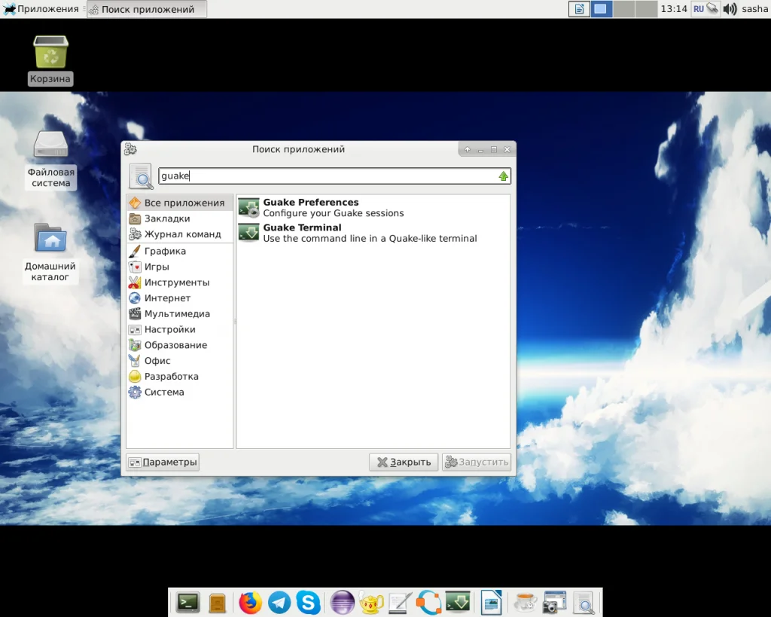Screen dimensions: 771x617
Task: Select the Домашний каталог desktop icon
Action: tap(50, 240)
